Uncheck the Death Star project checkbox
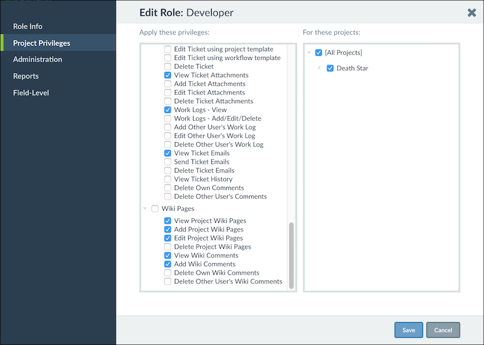 click(x=330, y=68)
